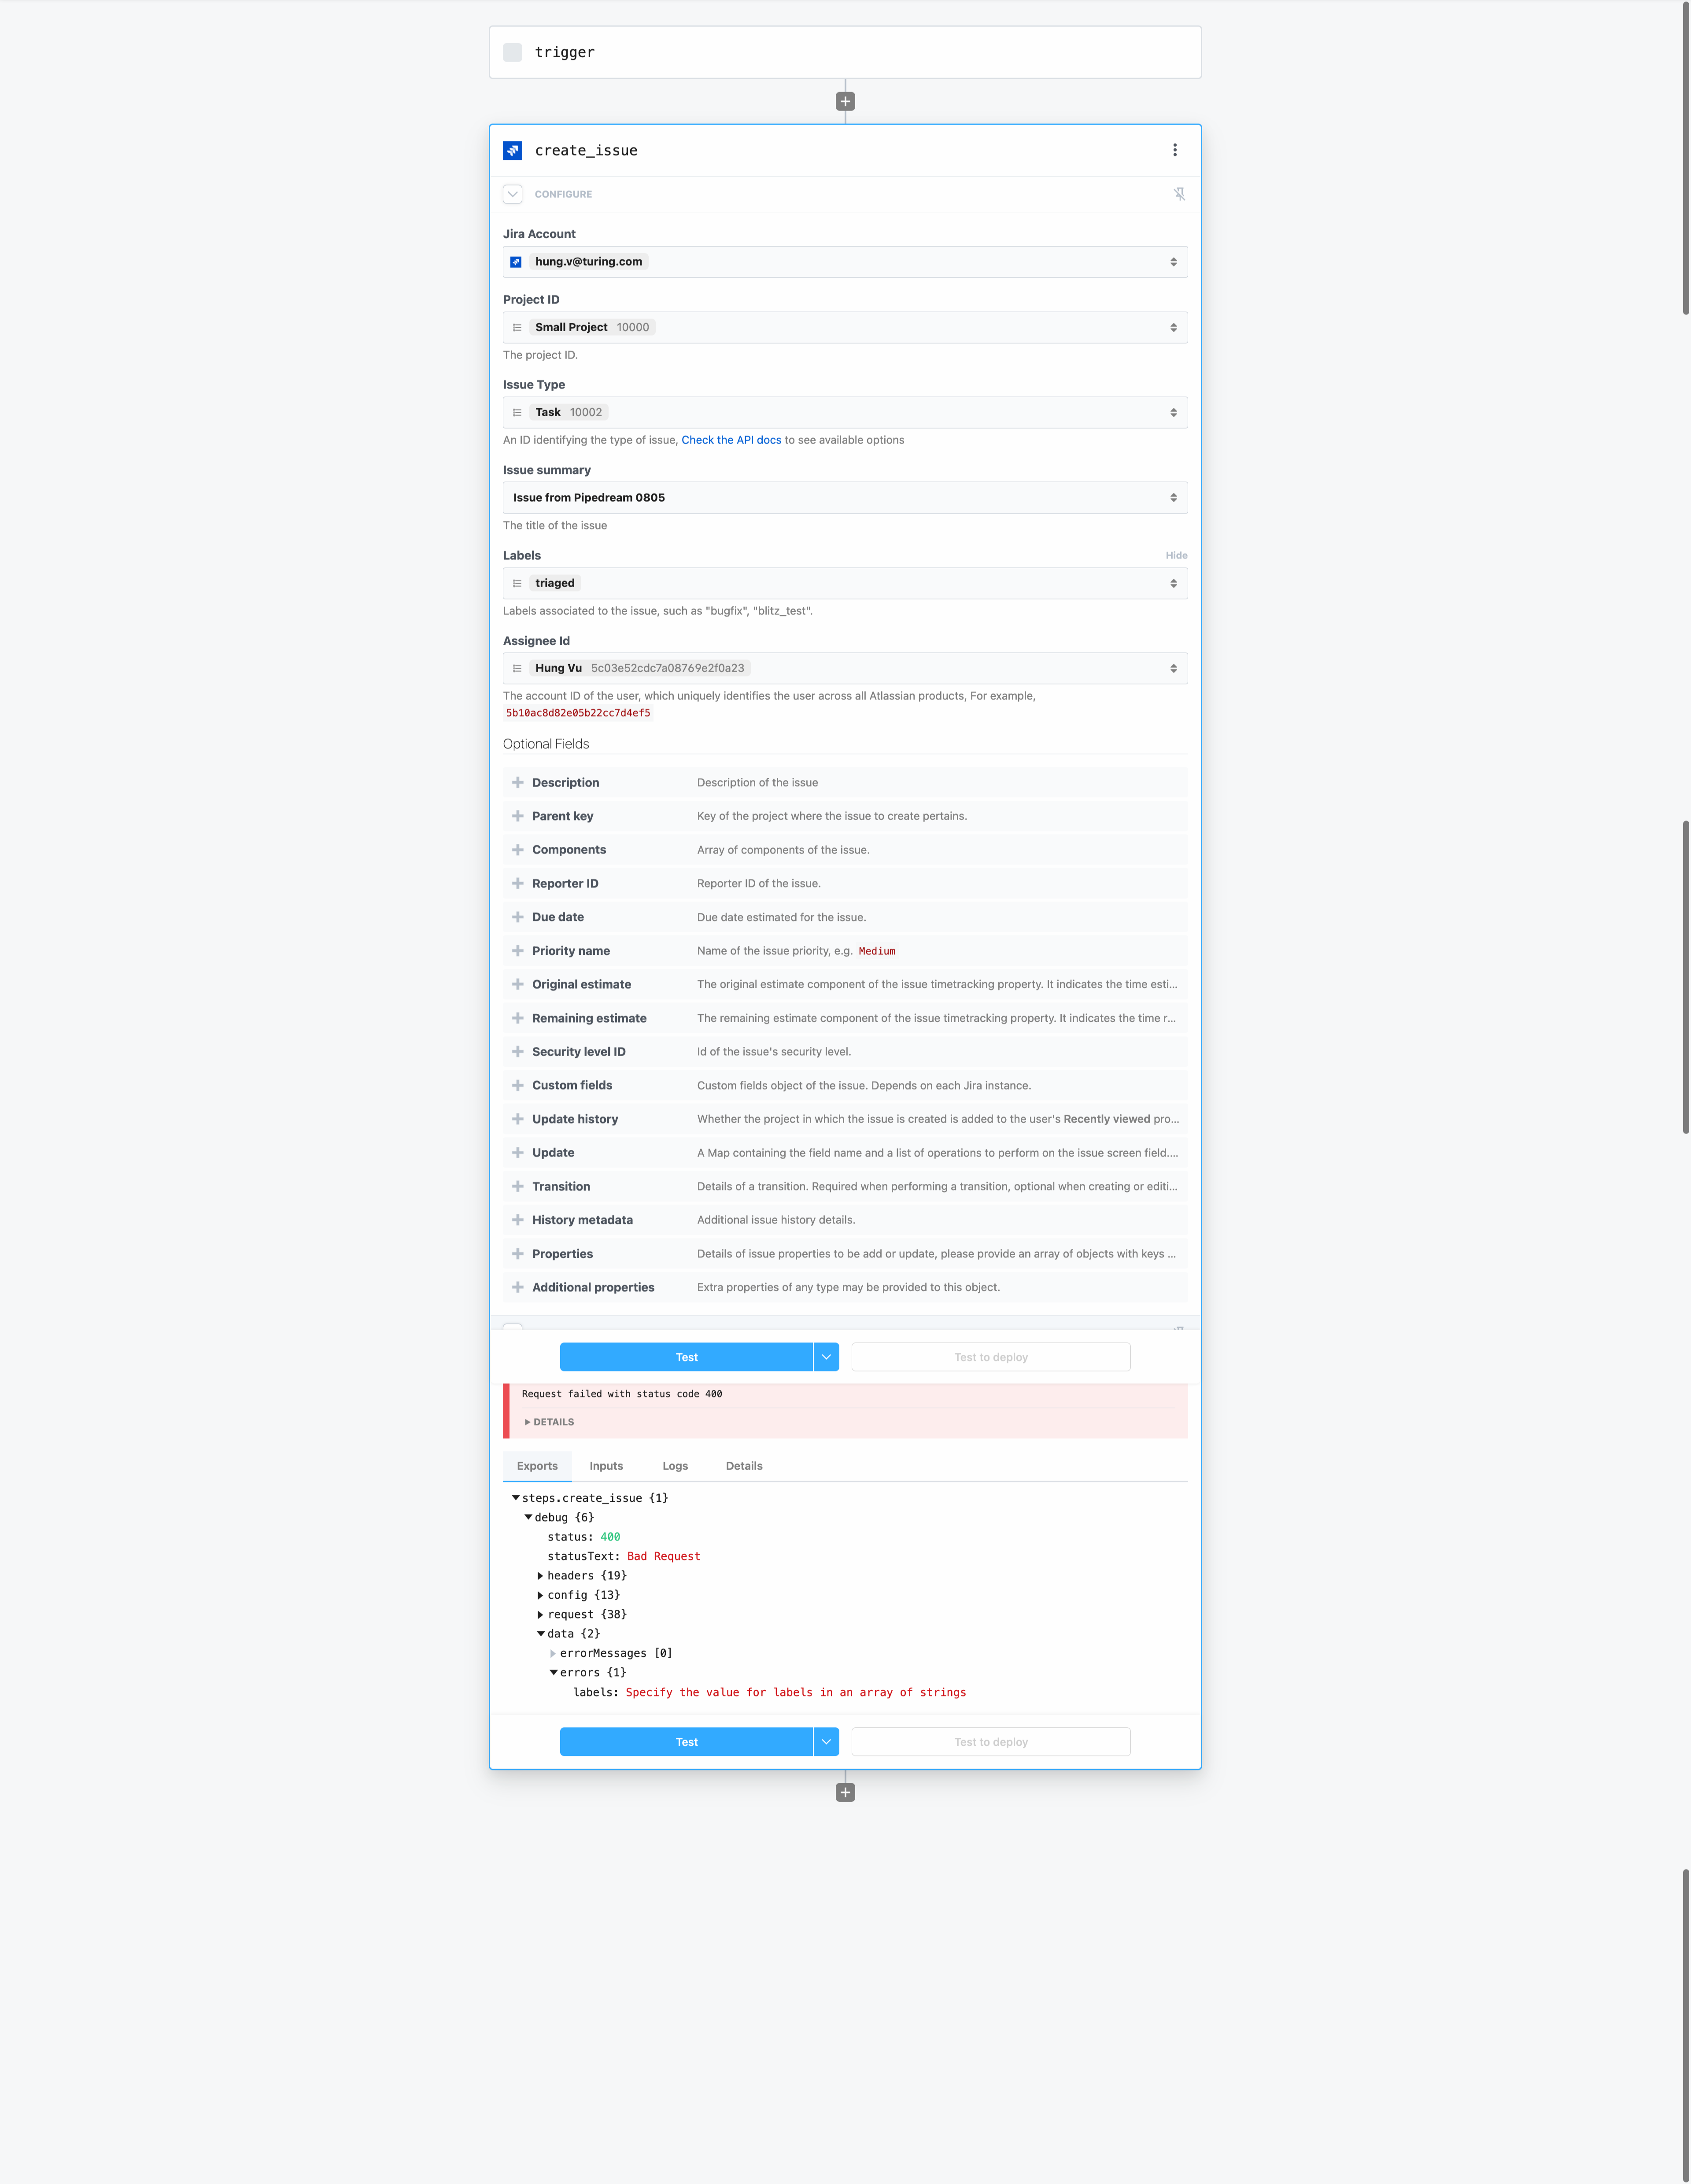
Task: Open the Check the API docs link
Action: point(731,440)
